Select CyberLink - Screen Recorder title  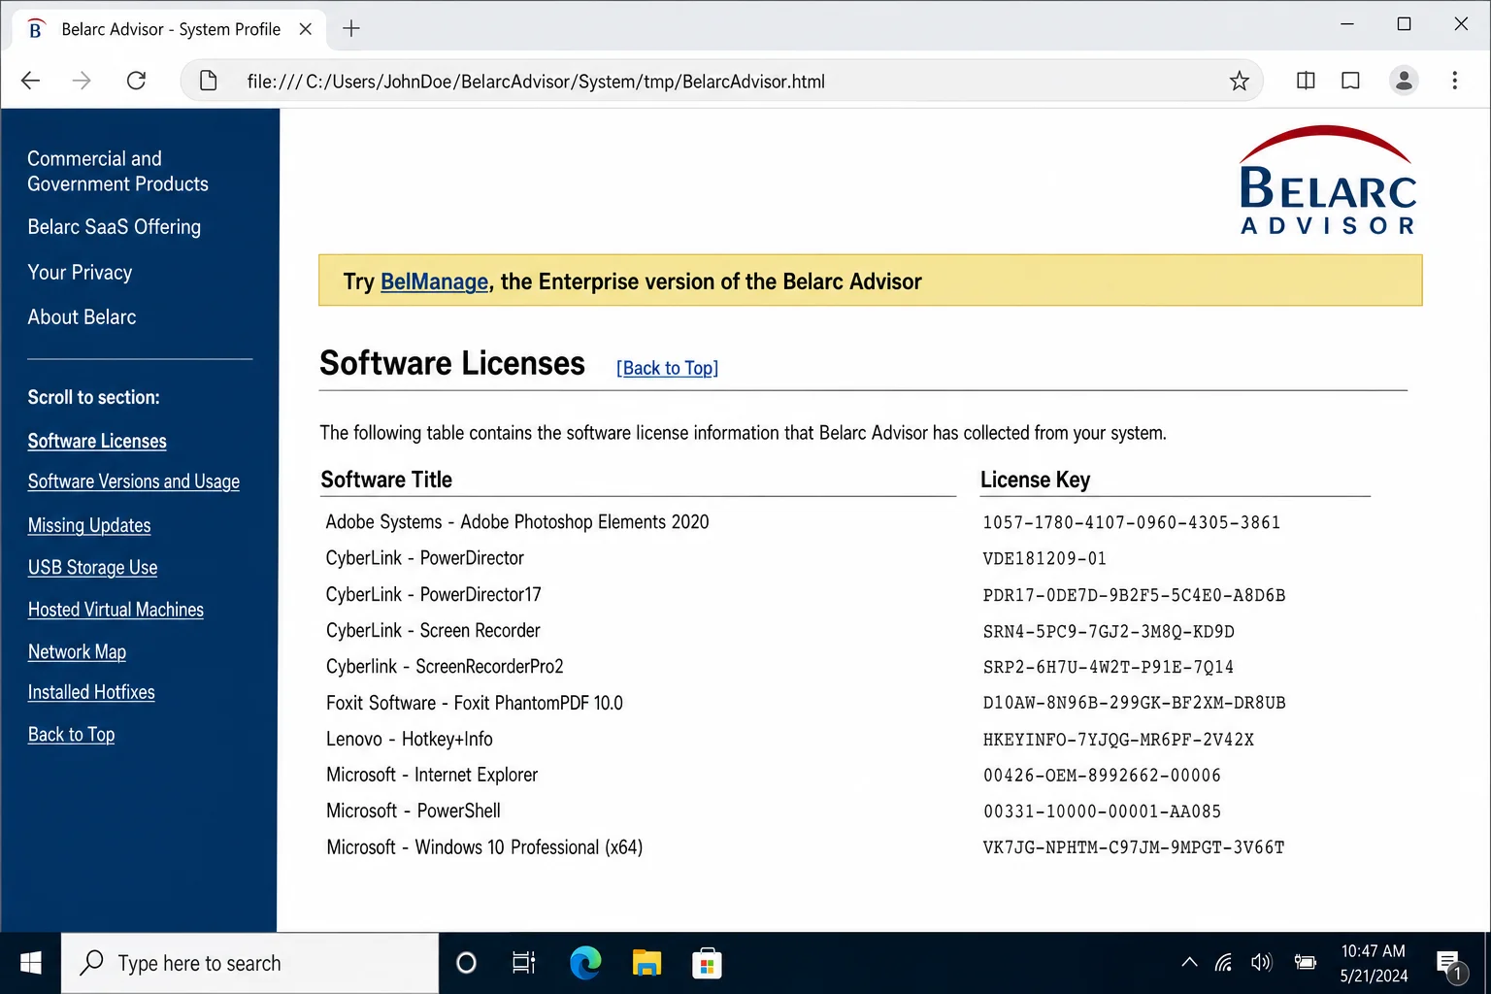(x=433, y=631)
